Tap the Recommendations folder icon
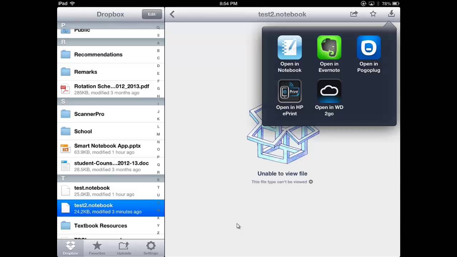 pyautogui.click(x=65, y=54)
